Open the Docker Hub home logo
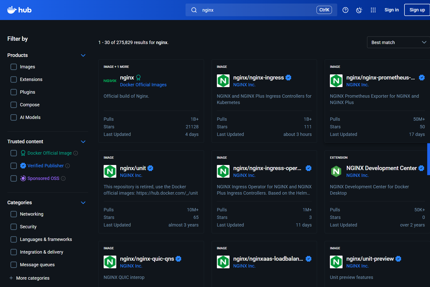Image resolution: width=430 pixels, height=287 pixels. 19,10
